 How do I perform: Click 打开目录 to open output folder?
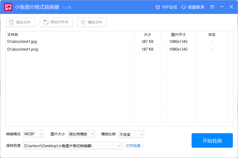click(x=133, y=146)
